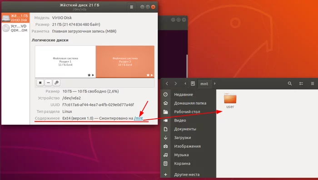Delete selected partition with minus button
The width and height of the screenshot is (318, 180).
tap(48, 83)
